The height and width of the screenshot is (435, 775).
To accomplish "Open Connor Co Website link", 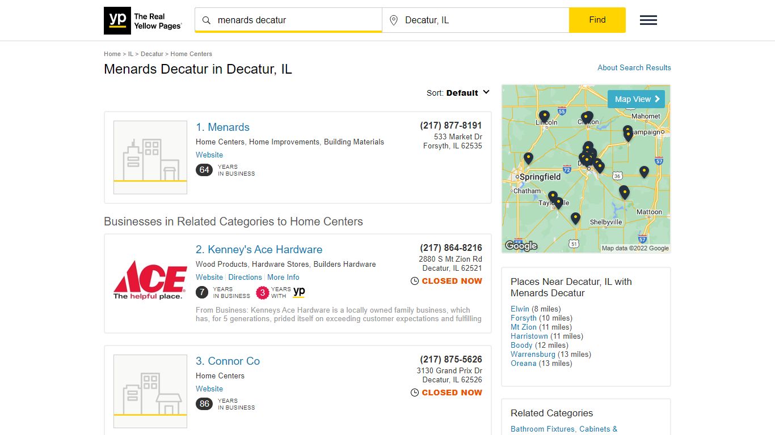I will [x=209, y=389].
